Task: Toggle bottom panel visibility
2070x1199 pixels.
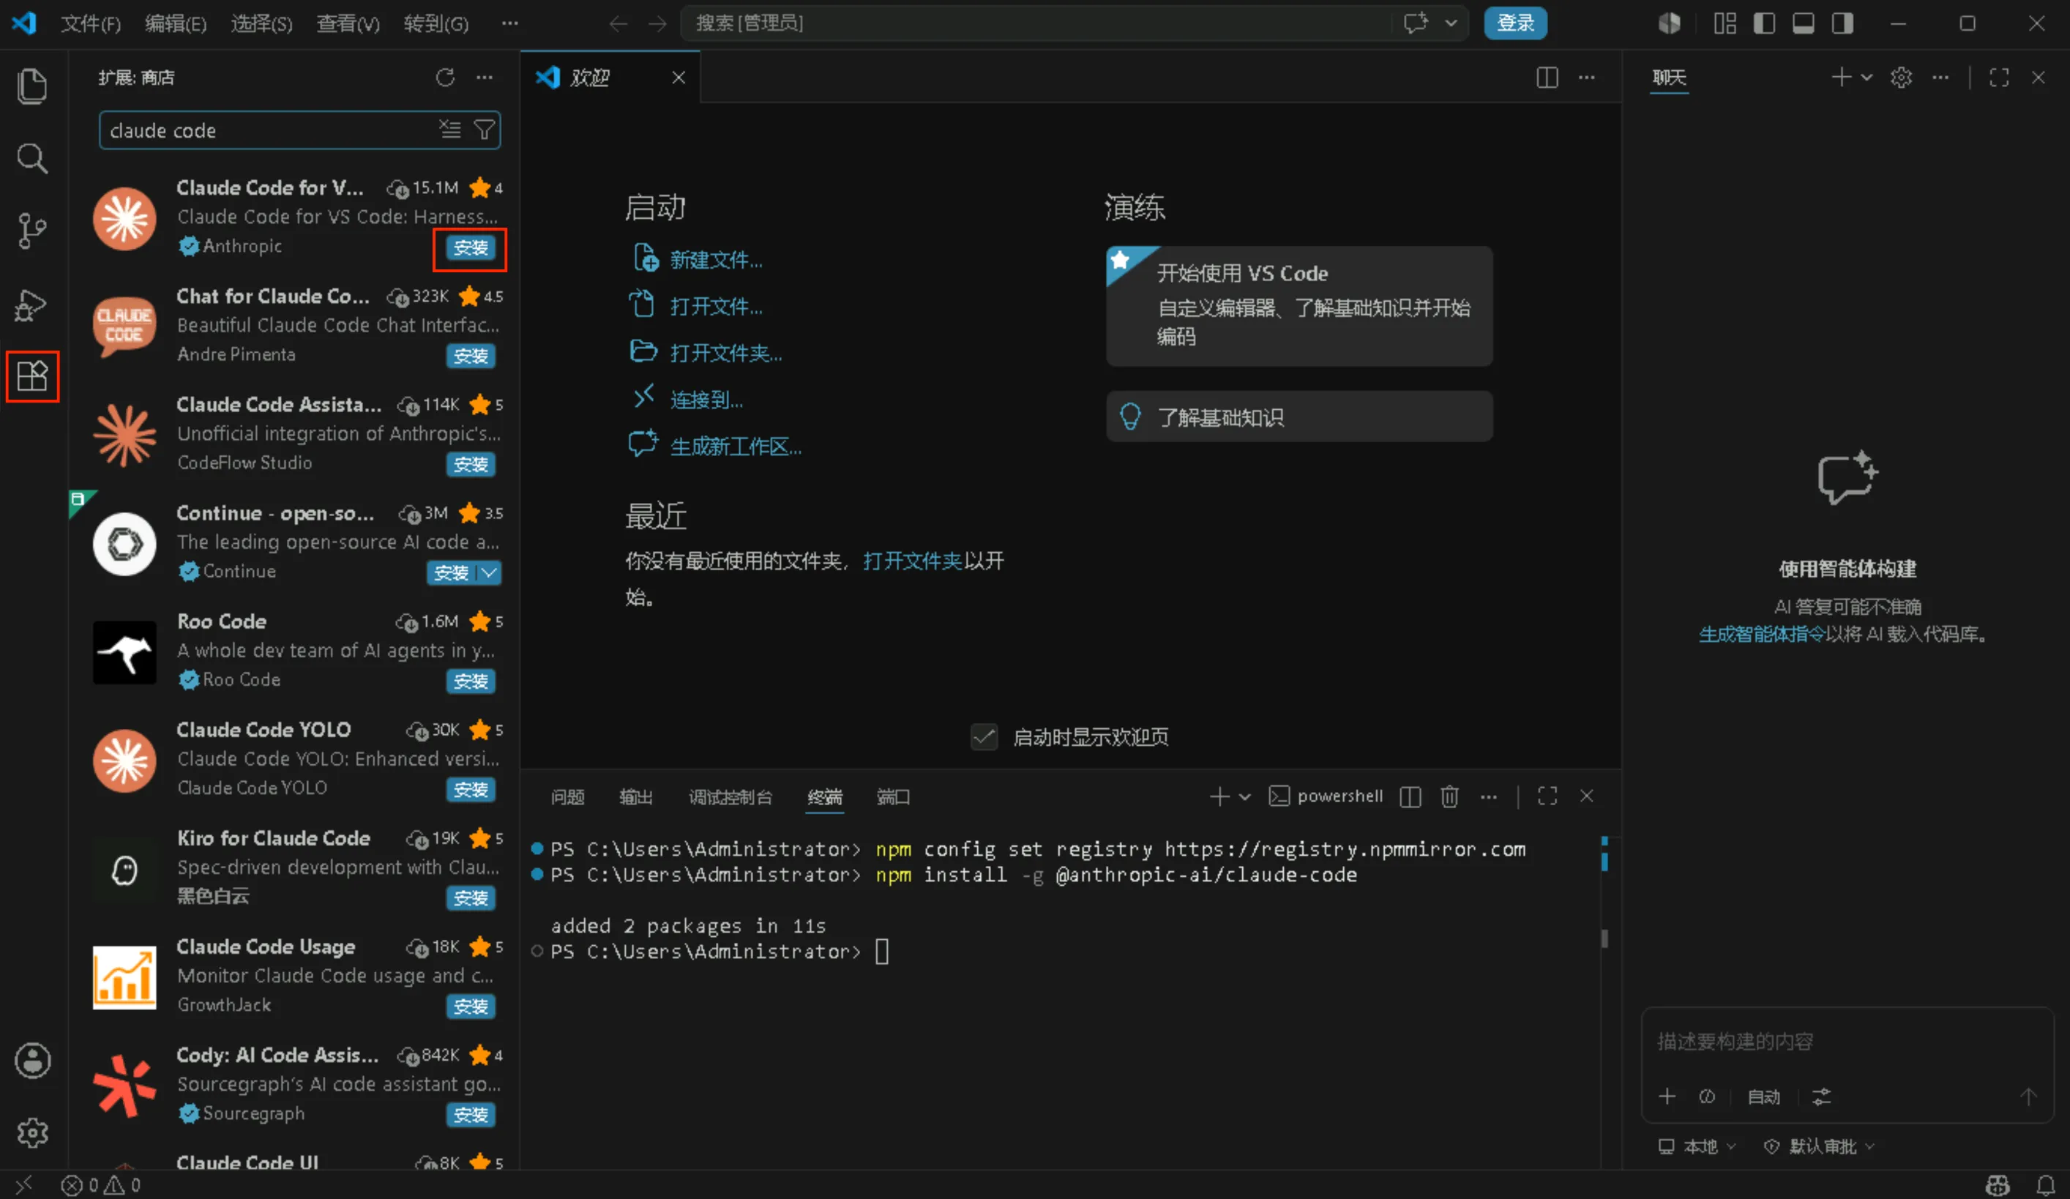Action: [1803, 23]
